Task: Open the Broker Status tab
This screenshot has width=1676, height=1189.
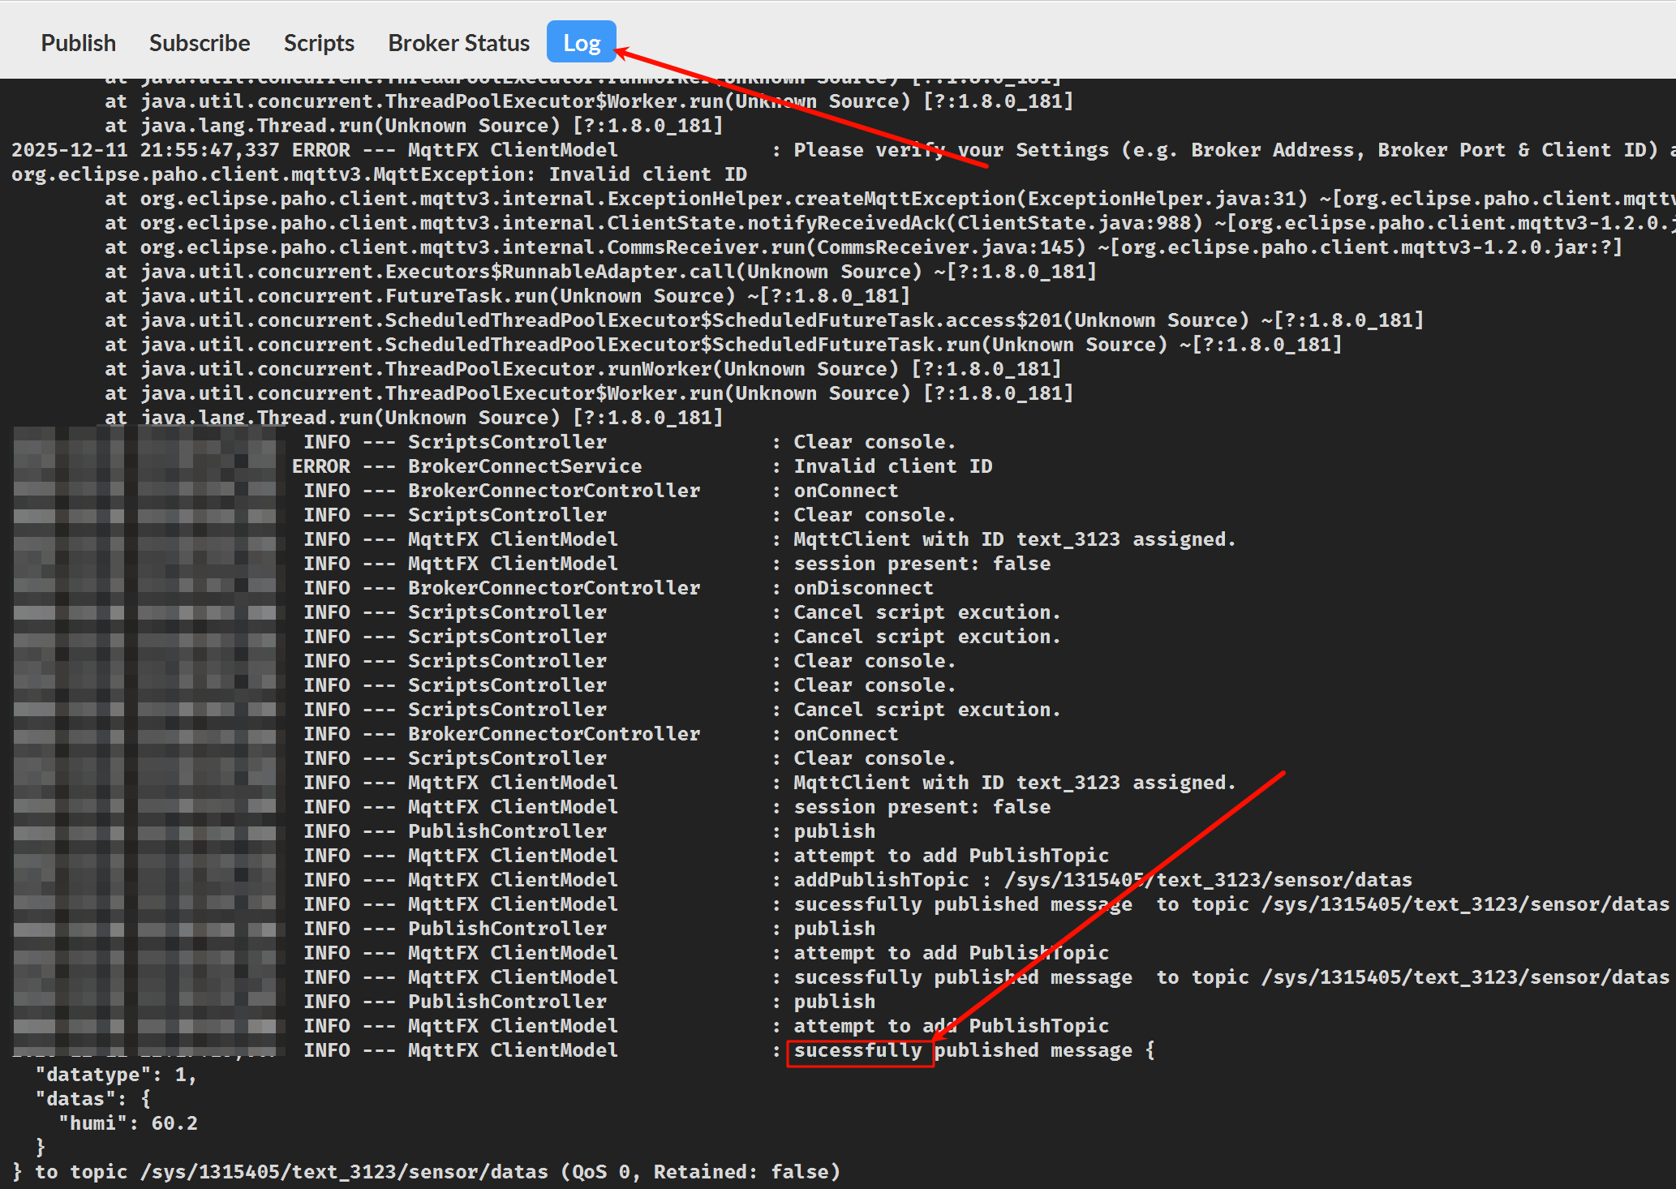Action: click(x=458, y=43)
